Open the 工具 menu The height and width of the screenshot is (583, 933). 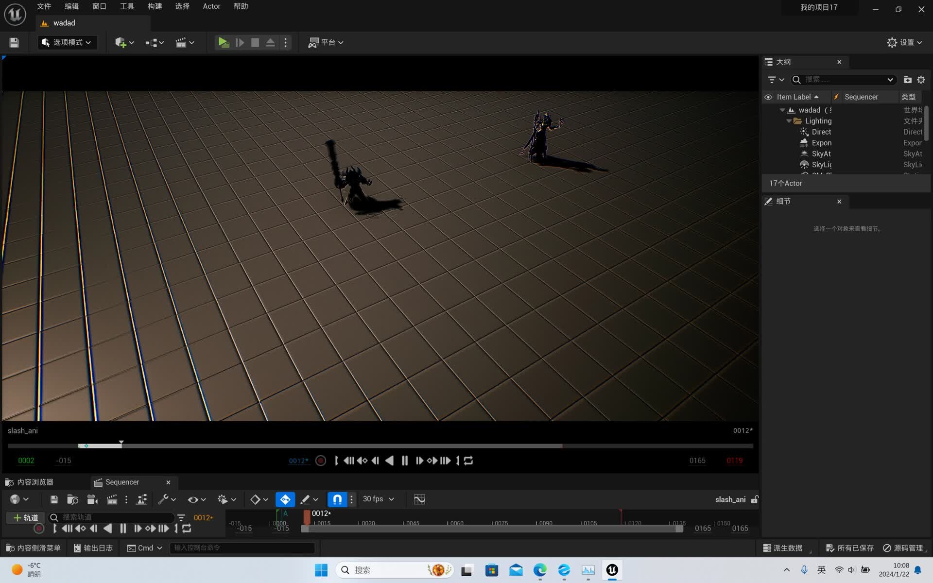point(127,6)
